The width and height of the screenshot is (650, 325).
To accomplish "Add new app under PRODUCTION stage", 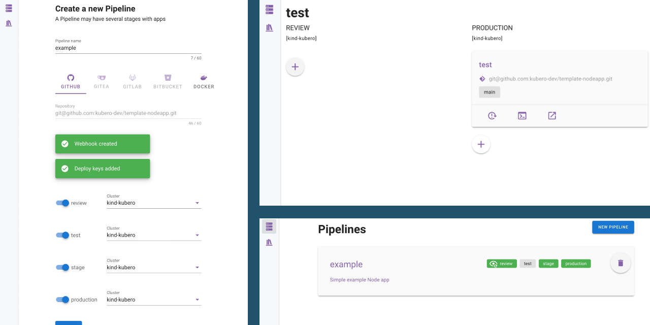I will coord(481,144).
